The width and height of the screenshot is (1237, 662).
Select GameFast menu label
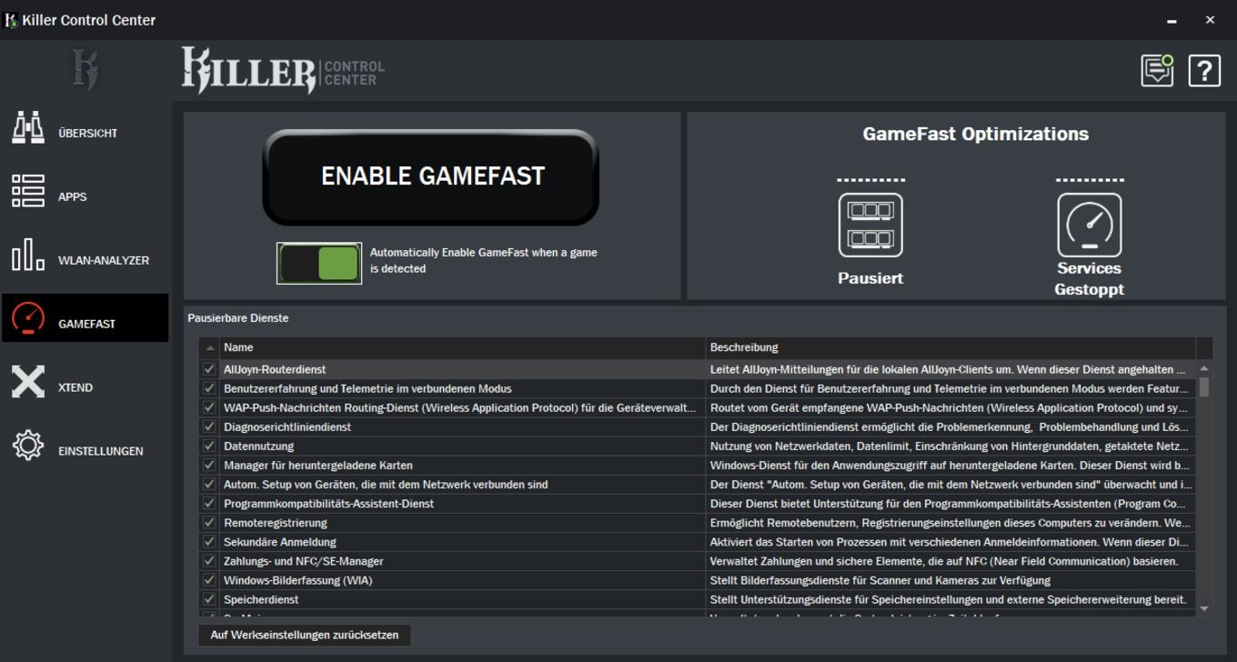(x=86, y=324)
